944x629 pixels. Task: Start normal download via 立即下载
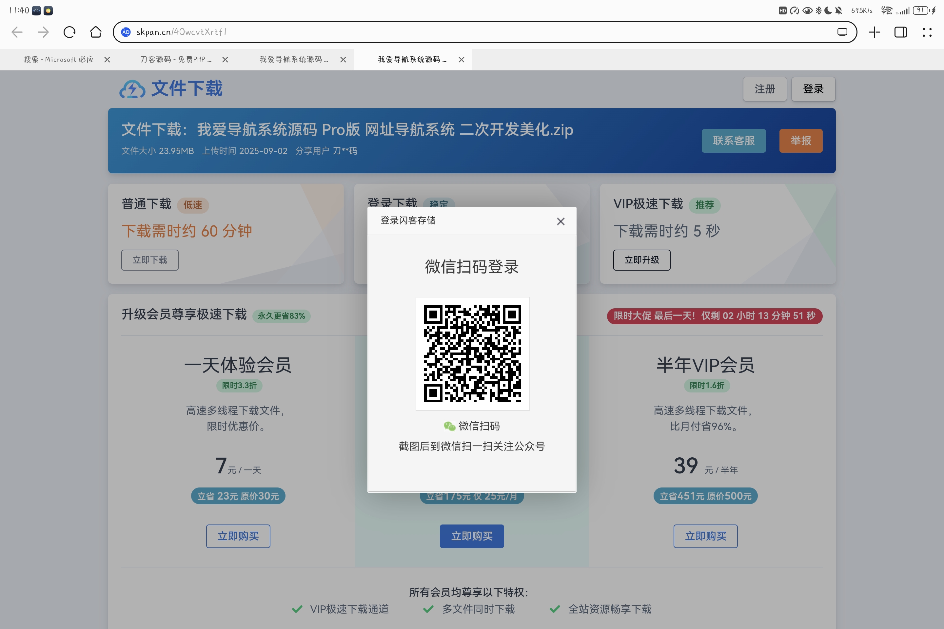[150, 260]
